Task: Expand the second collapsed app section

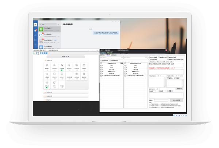Action: tap(66, 92)
